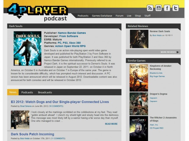189x141 pixels.
Task: Open reviewer Bob Webb's profile in Related Reviews
Action: pos(157,35)
